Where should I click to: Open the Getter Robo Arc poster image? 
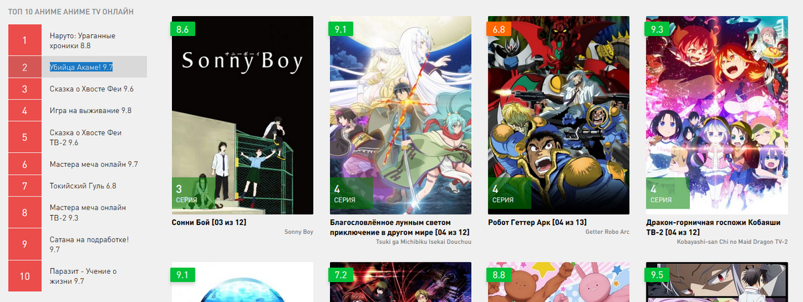point(559,115)
